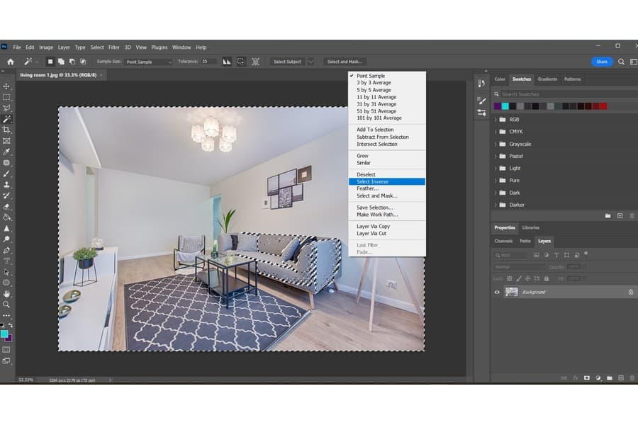Select the Ellipse shape tool

click(x=6, y=283)
